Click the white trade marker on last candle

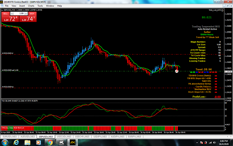(177, 71)
